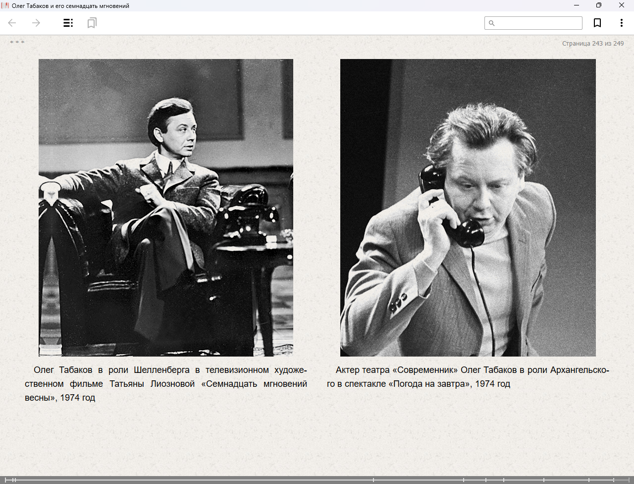Viewport: 634px width, 484px height.
Task: Open the table of contents
Action: tap(68, 23)
